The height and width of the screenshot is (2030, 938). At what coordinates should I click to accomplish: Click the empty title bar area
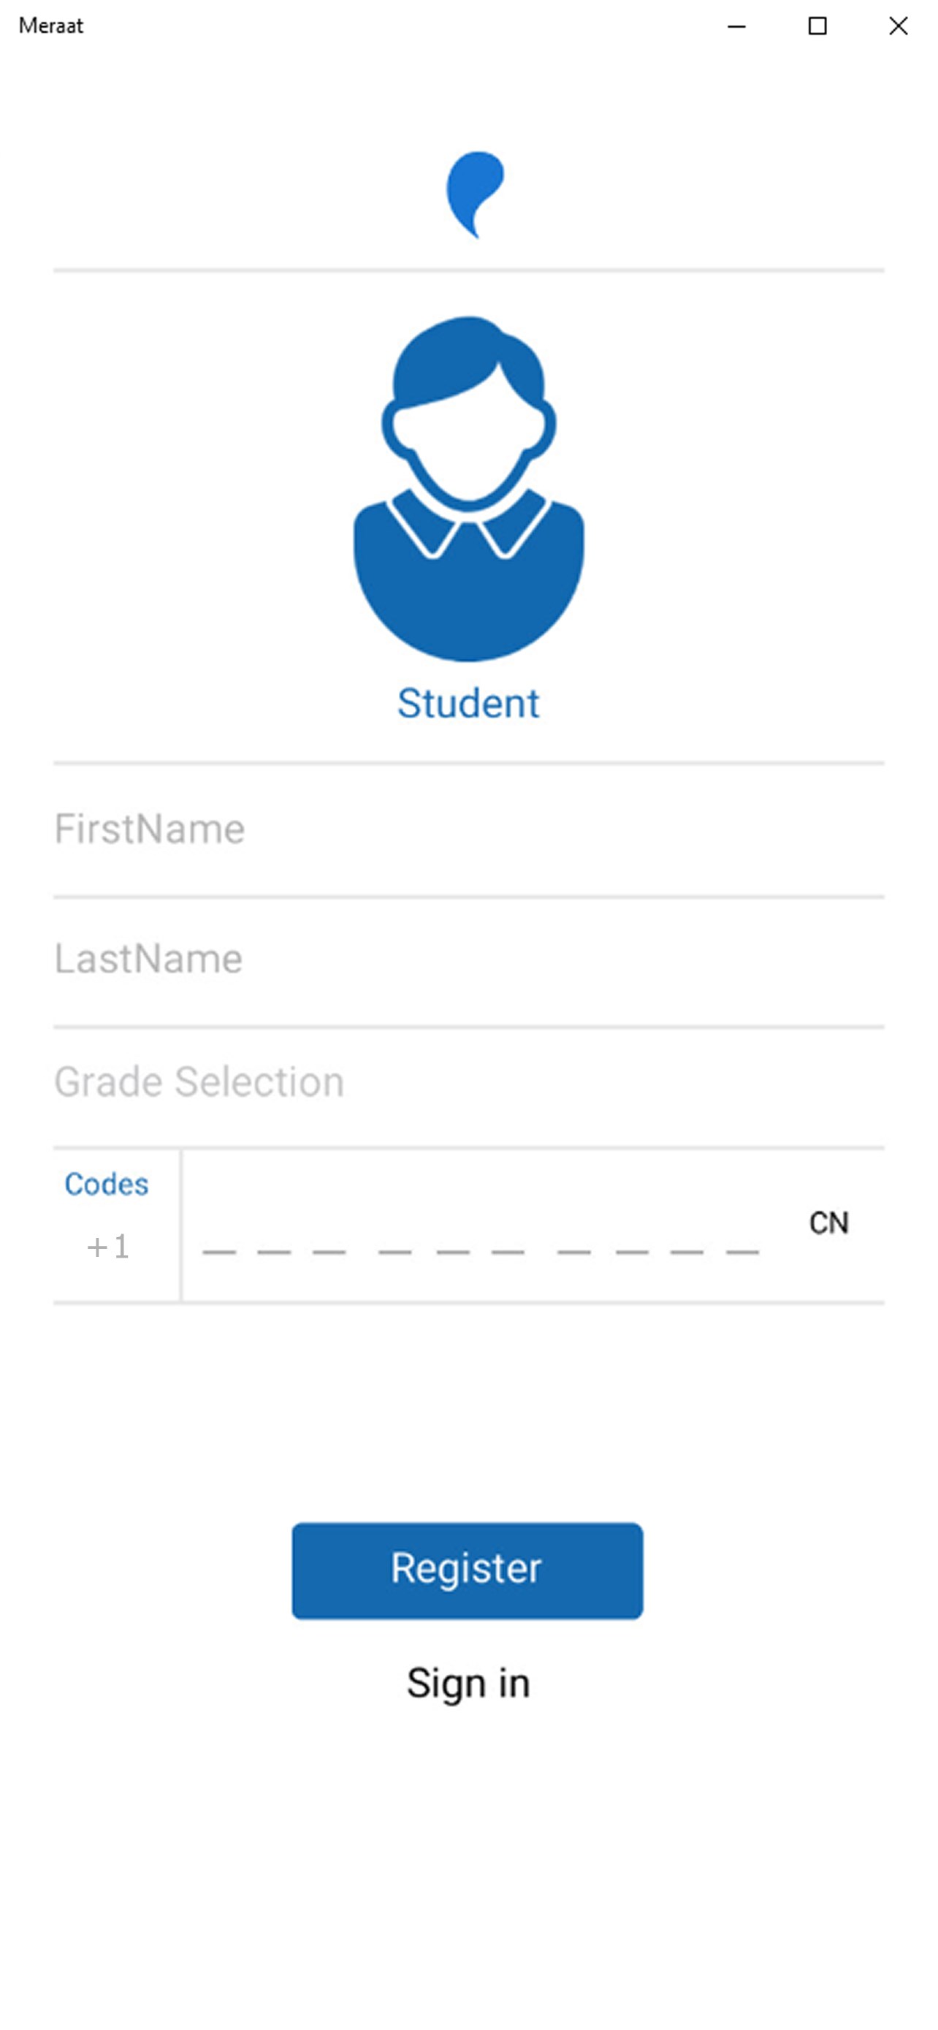(394, 26)
